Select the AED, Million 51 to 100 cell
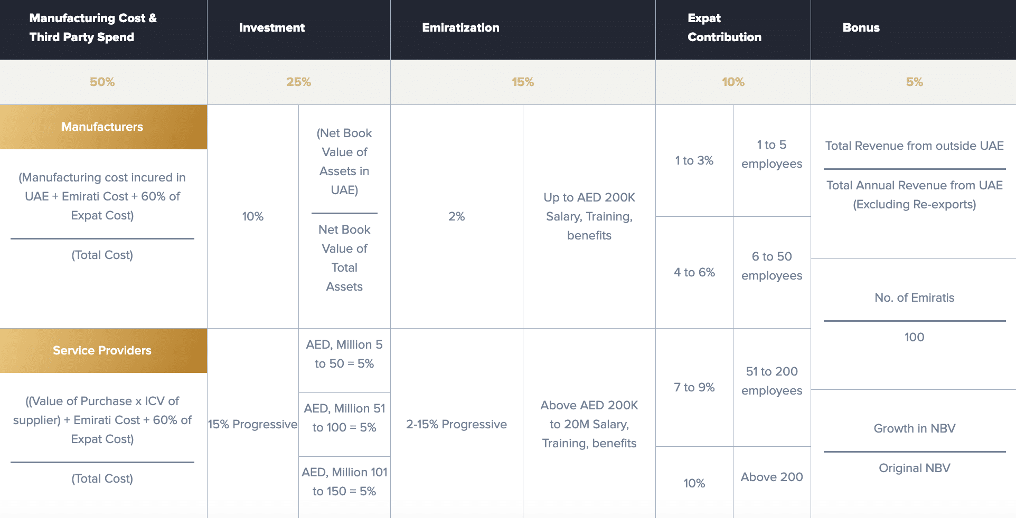 tap(344, 418)
